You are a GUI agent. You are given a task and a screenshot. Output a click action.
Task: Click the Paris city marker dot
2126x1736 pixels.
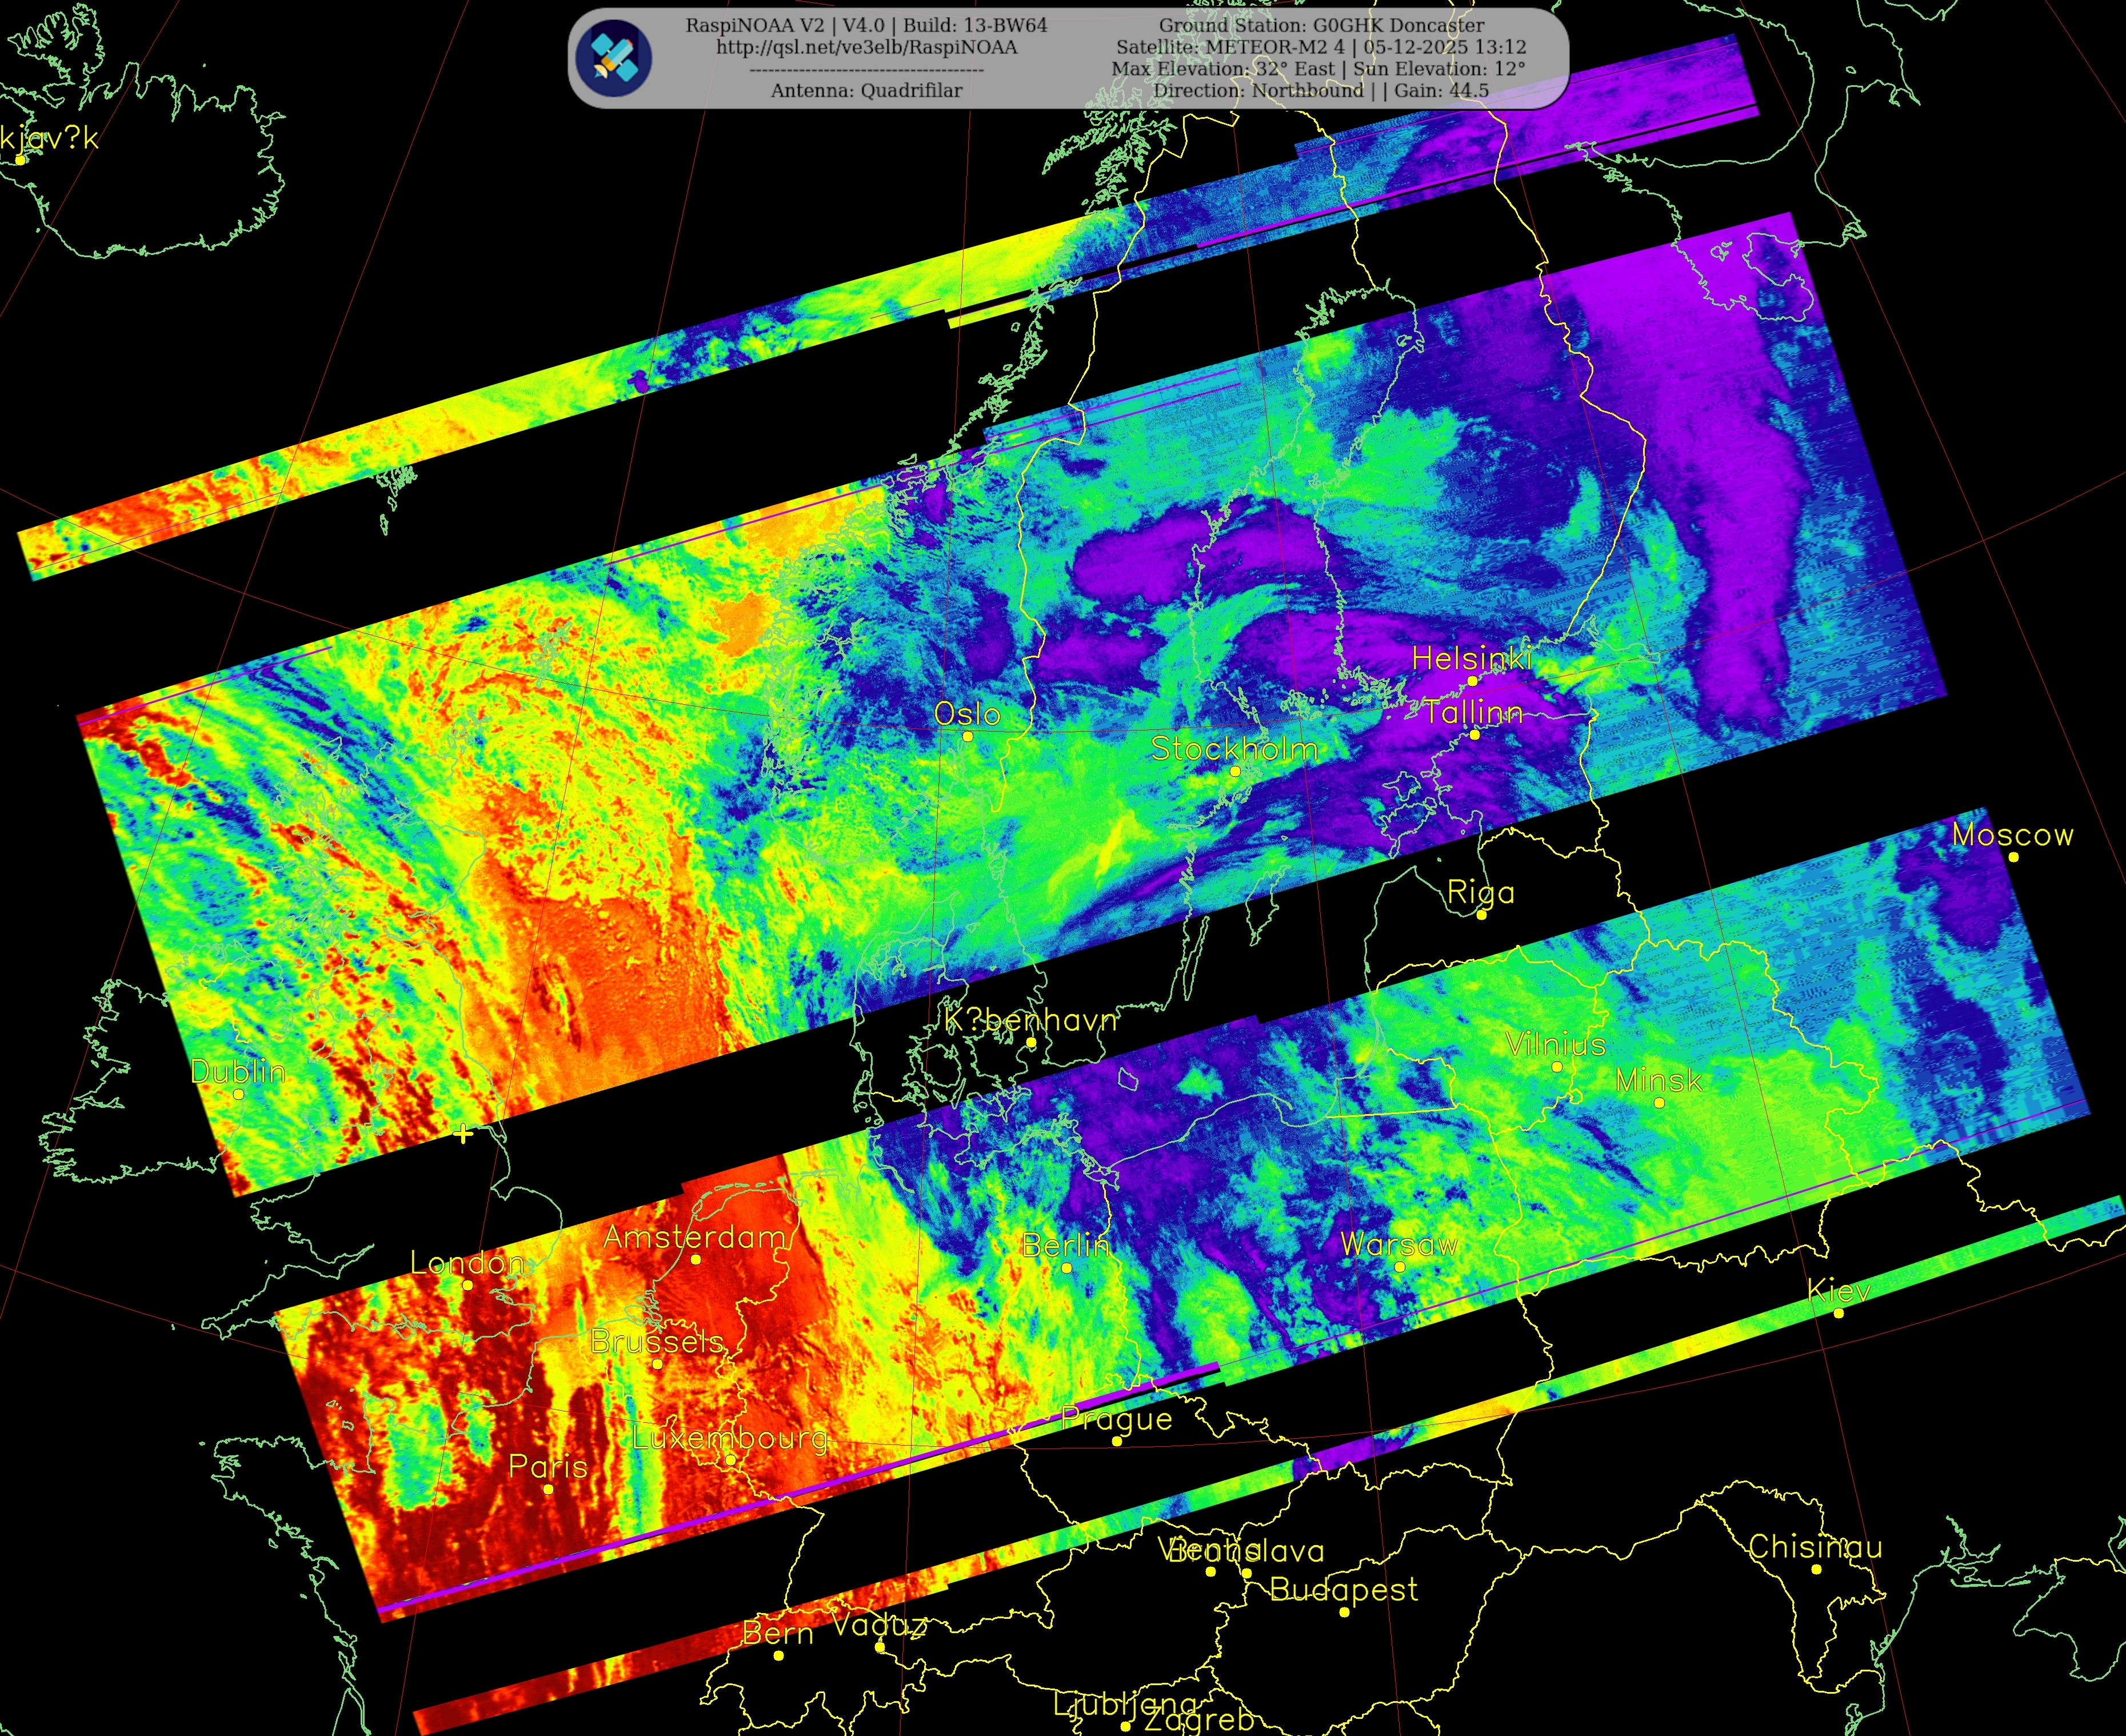coord(548,1490)
